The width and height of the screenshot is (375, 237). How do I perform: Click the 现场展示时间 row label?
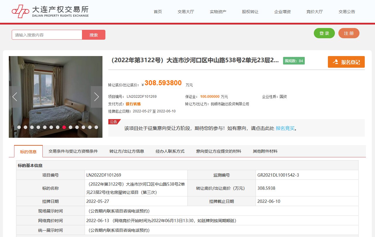pyautogui.click(x=50, y=211)
